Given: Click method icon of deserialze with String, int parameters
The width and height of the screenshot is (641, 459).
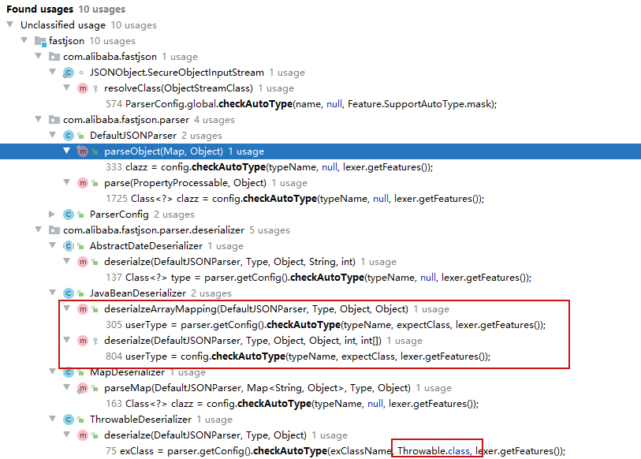Looking at the screenshot, I should pyautogui.click(x=83, y=262).
